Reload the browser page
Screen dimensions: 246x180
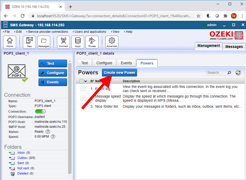click(23, 16)
